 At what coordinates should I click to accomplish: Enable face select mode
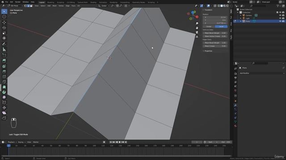31,6
